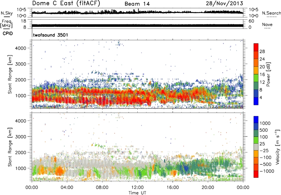Click the 'Slant Range [km]' label of velocity panel
This screenshot has height=195, width=281.
pyautogui.click(x=10, y=147)
